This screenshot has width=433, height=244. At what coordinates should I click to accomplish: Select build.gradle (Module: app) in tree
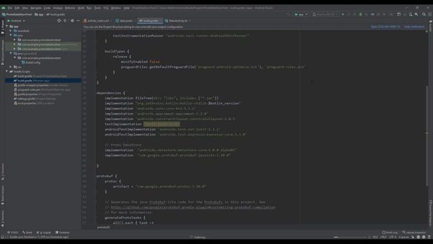pos(43,81)
